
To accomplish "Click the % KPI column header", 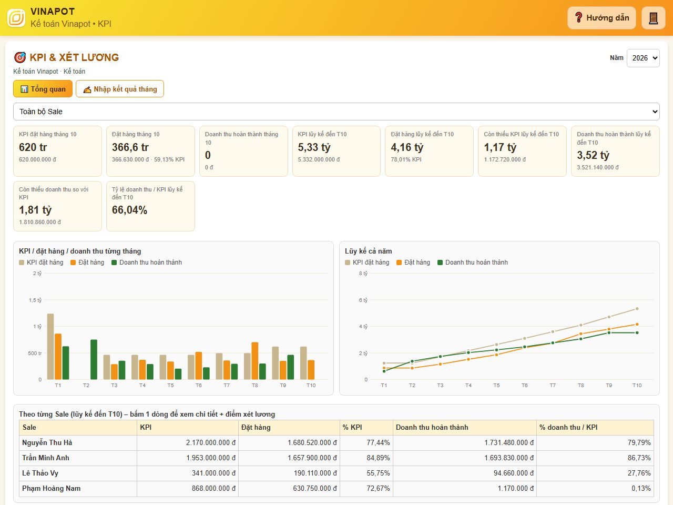I will pyautogui.click(x=366, y=428).
